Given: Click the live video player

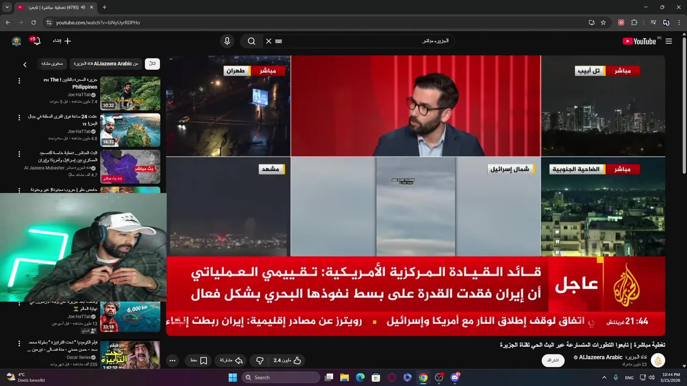Looking at the screenshot, I should point(415,196).
